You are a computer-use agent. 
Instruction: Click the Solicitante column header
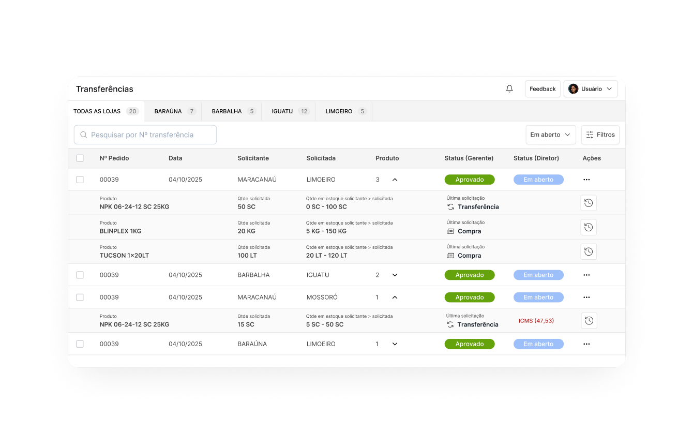(x=253, y=158)
